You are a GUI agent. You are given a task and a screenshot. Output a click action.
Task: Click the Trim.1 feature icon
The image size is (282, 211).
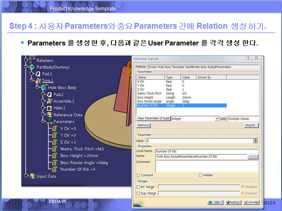tap(38, 80)
